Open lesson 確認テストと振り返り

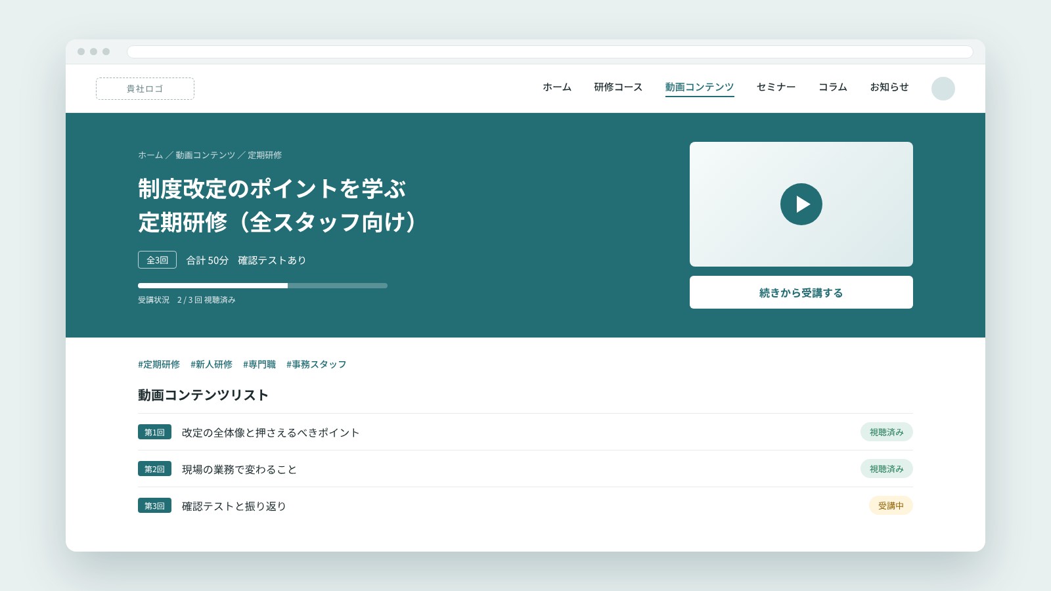pos(234,506)
